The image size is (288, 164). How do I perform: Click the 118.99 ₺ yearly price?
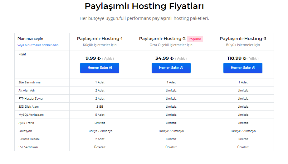237,58
